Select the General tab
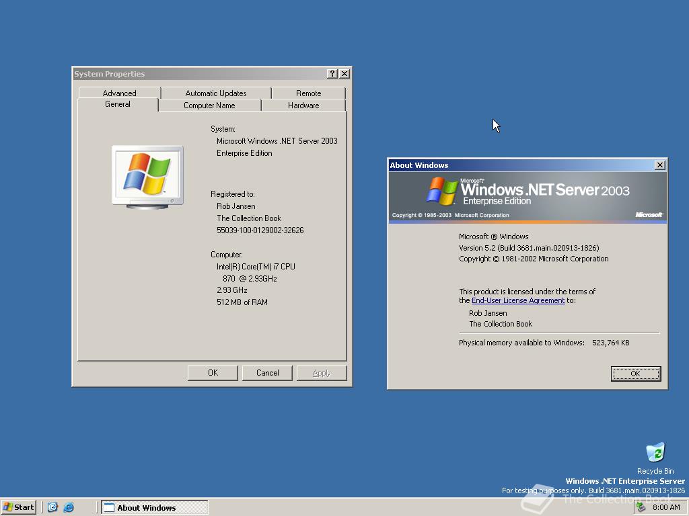Image resolution: width=689 pixels, height=516 pixels. click(x=117, y=104)
